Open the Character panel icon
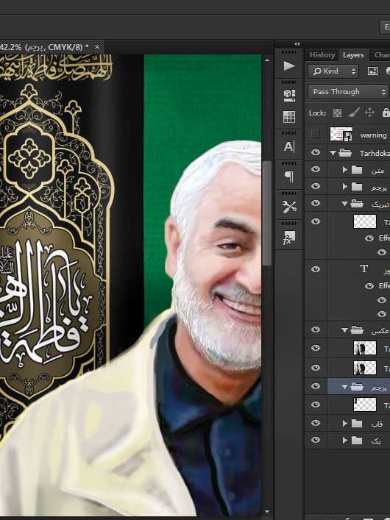The width and height of the screenshot is (390, 520). click(x=289, y=146)
